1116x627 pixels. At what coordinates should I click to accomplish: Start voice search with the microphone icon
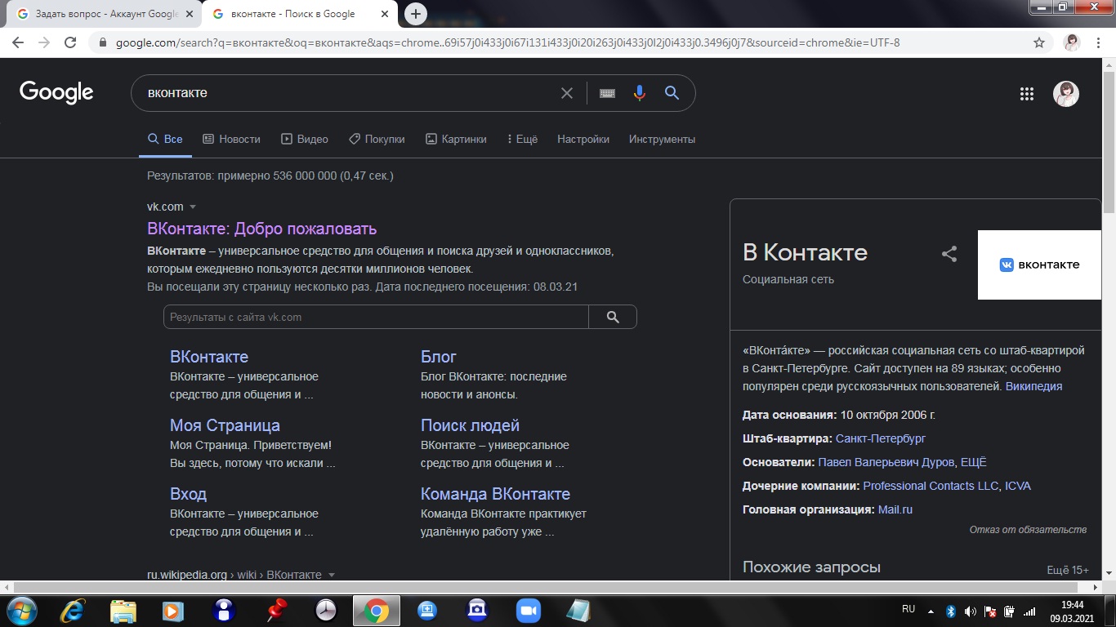(640, 93)
